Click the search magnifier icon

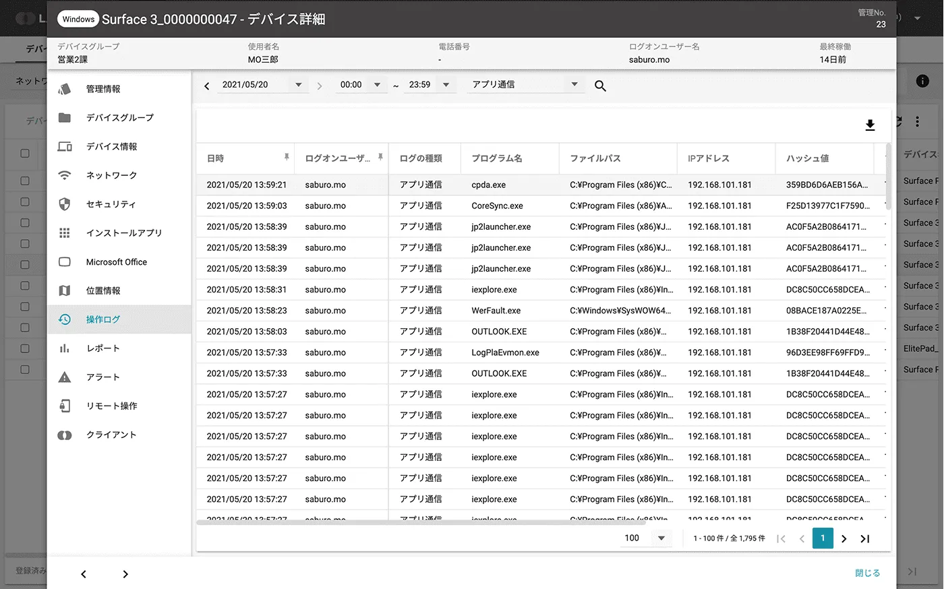[x=600, y=86]
